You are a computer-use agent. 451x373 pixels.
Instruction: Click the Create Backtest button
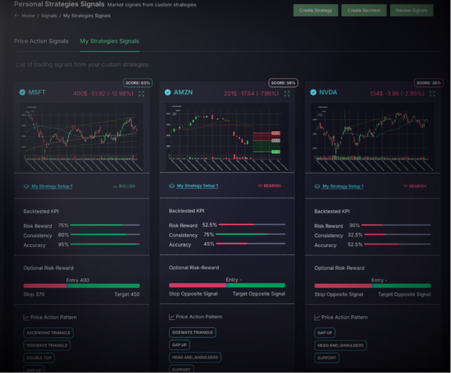point(364,10)
